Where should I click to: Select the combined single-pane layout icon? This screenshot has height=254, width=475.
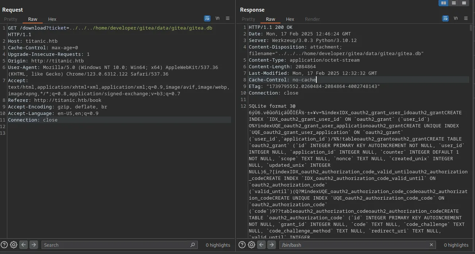464,3
